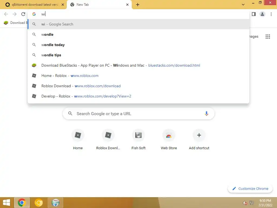This screenshot has width=277, height=208.
Task: Open the Home - Roblox suggestion
Action: coord(138,76)
